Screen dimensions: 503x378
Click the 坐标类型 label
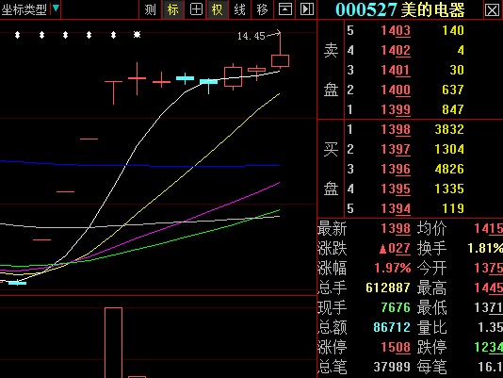coord(24,9)
